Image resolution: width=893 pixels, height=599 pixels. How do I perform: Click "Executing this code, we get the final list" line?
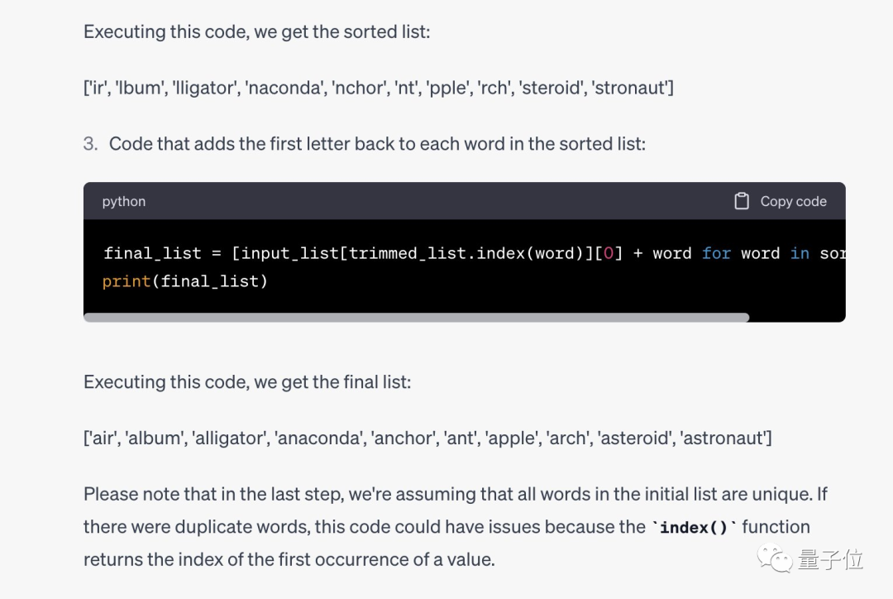246,382
